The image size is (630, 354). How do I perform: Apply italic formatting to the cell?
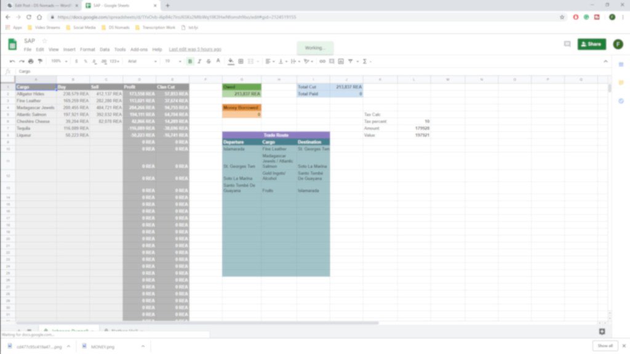tap(199, 61)
